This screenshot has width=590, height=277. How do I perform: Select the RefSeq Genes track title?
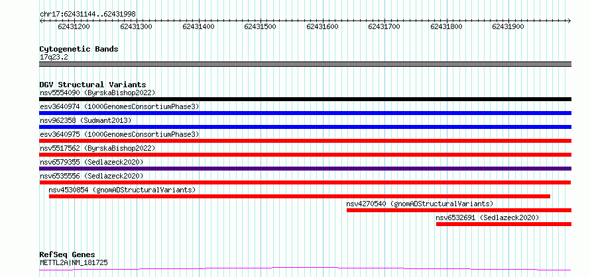[x=68, y=255]
